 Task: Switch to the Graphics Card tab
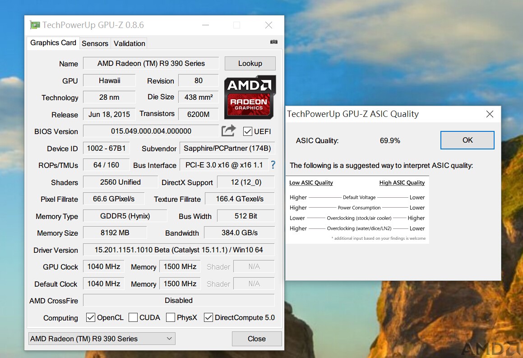53,43
